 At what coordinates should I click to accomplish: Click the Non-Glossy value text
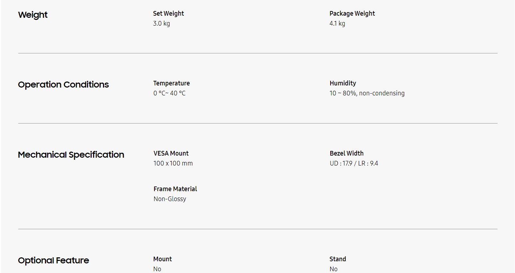click(170, 199)
